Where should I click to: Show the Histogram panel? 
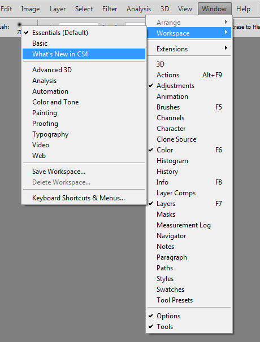point(189,161)
